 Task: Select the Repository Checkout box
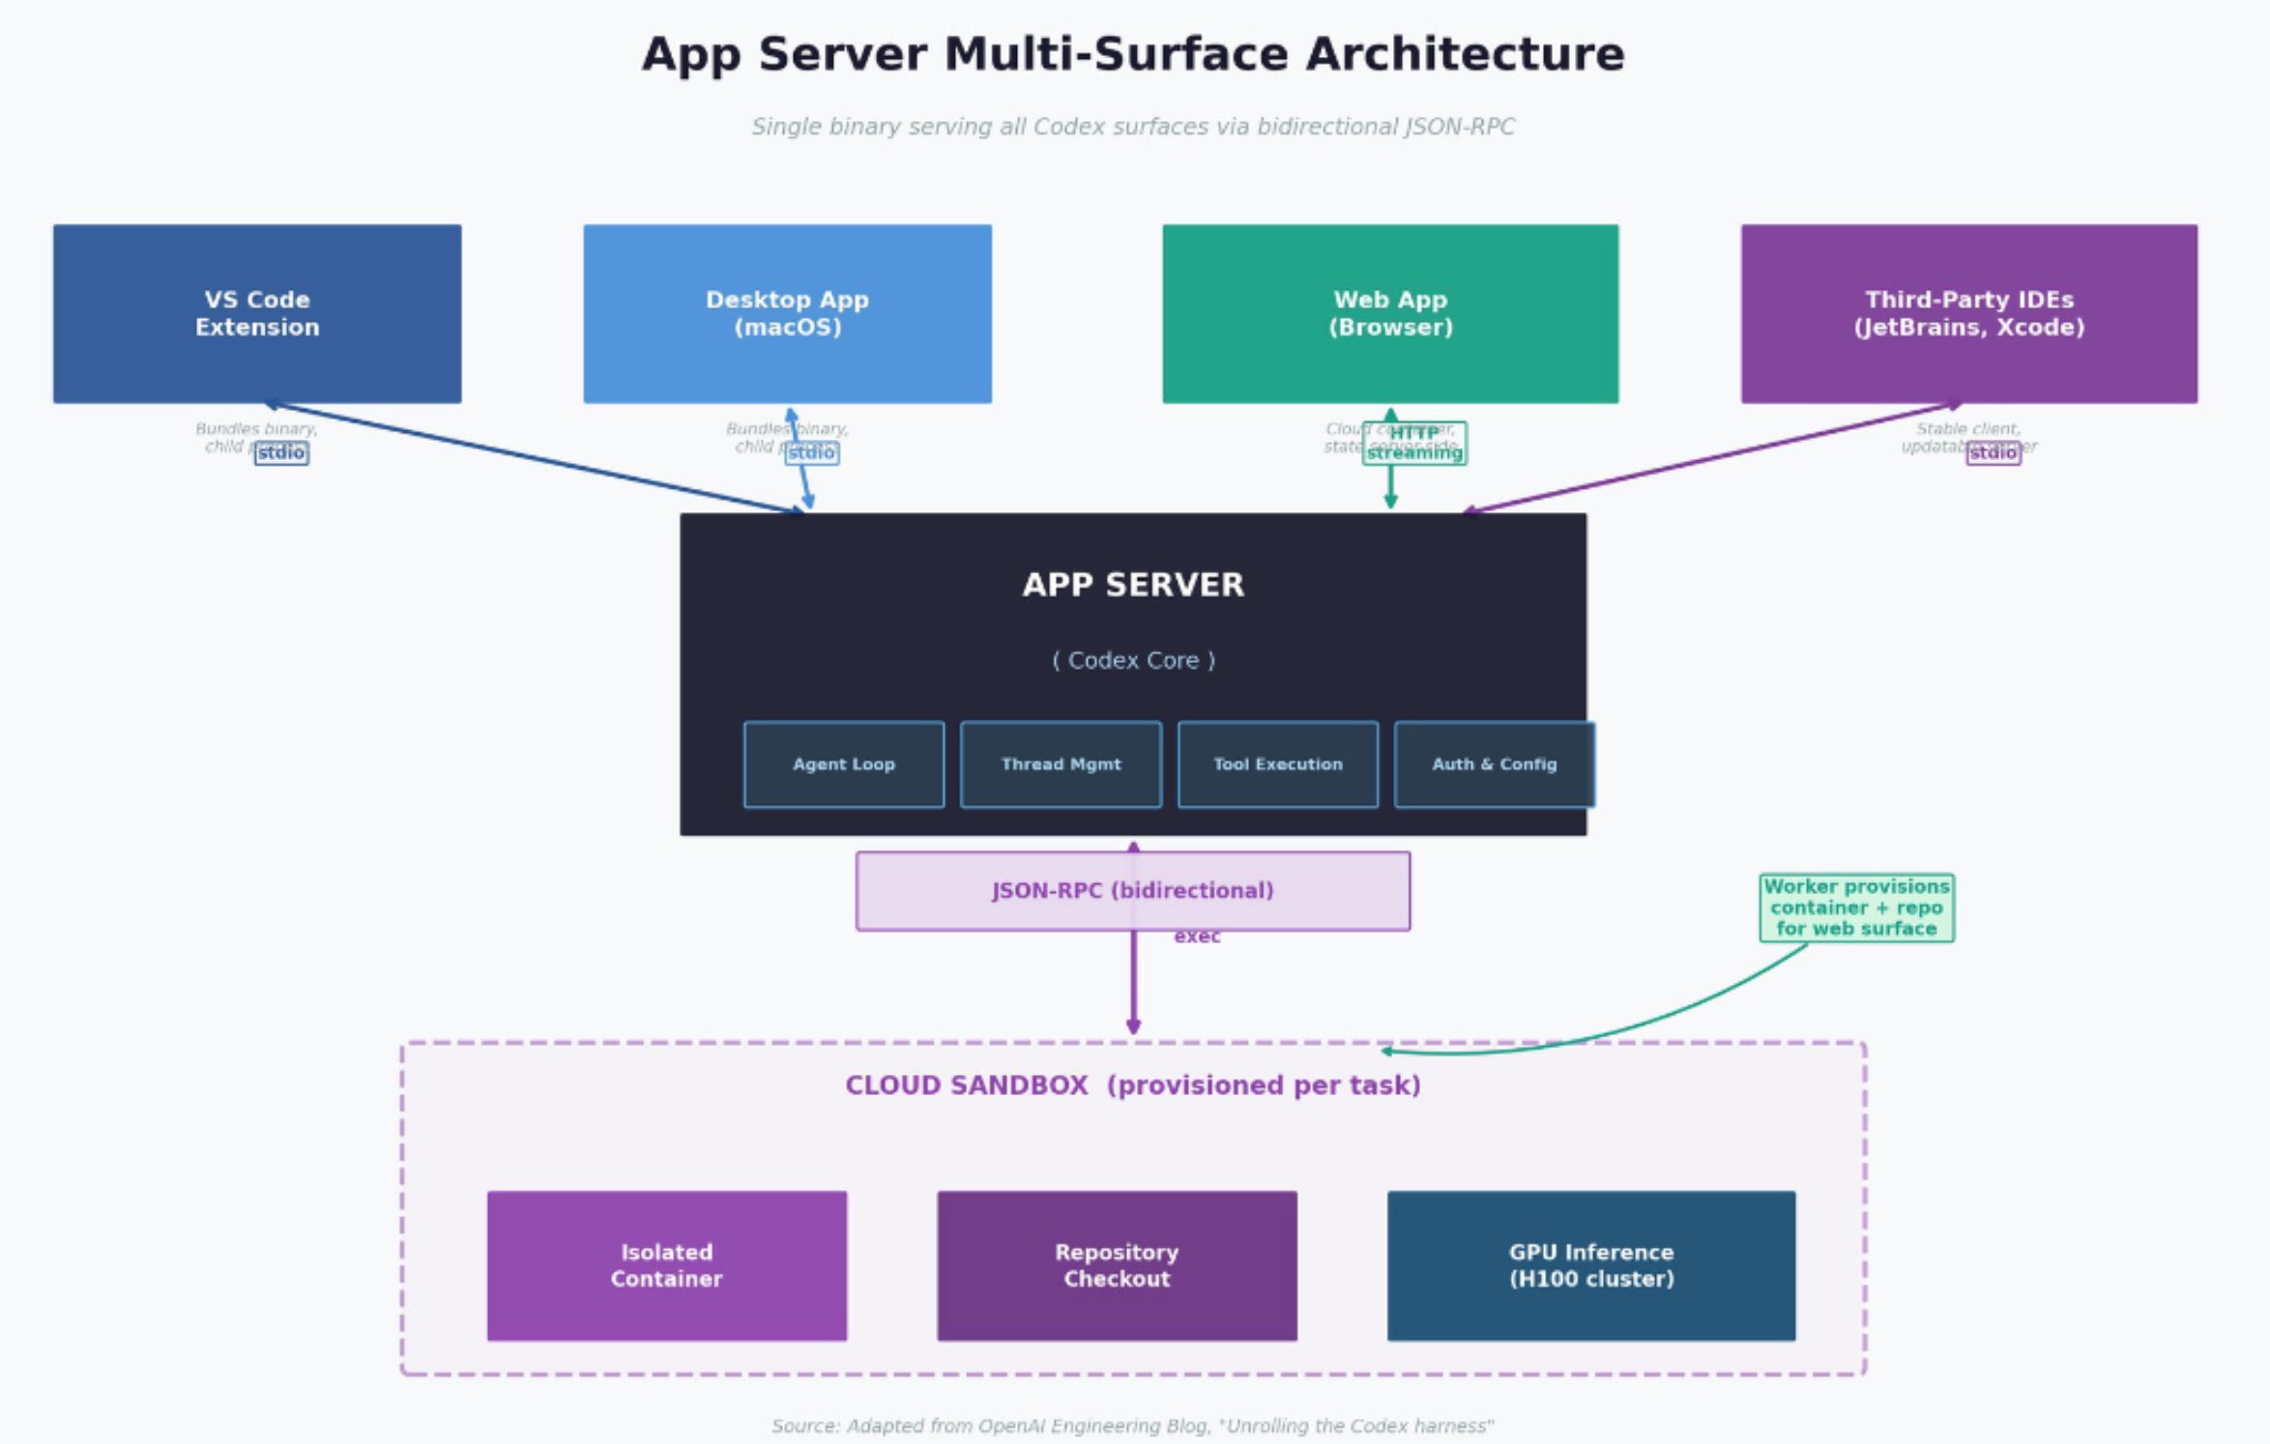pyautogui.click(x=1117, y=1266)
